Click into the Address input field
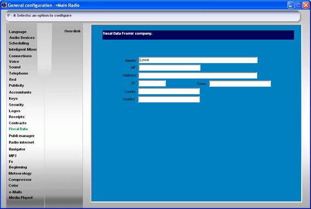This screenshot has width=311, height=209. (198, 75)
